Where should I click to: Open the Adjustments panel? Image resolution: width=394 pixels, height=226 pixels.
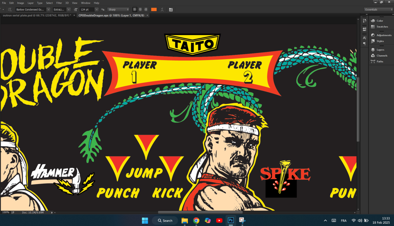point(381,35)
